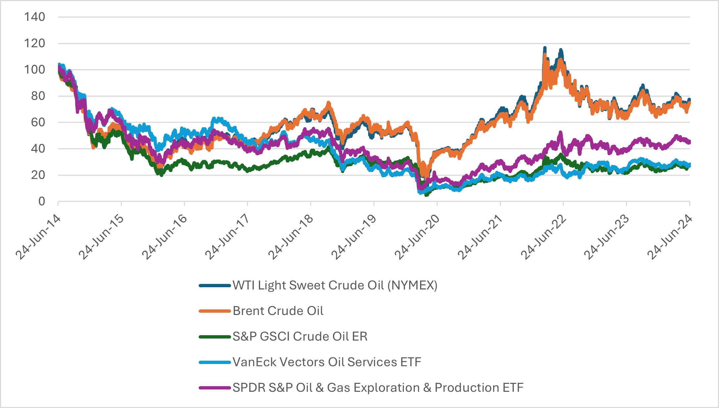Select the 0 y-axis value label
The height and width of the screenshot is (408, 719).
41,201
